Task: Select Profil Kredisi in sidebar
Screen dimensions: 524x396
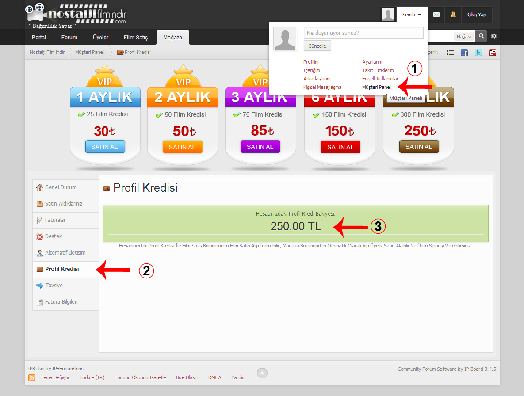Action: (x=65, y=270)
